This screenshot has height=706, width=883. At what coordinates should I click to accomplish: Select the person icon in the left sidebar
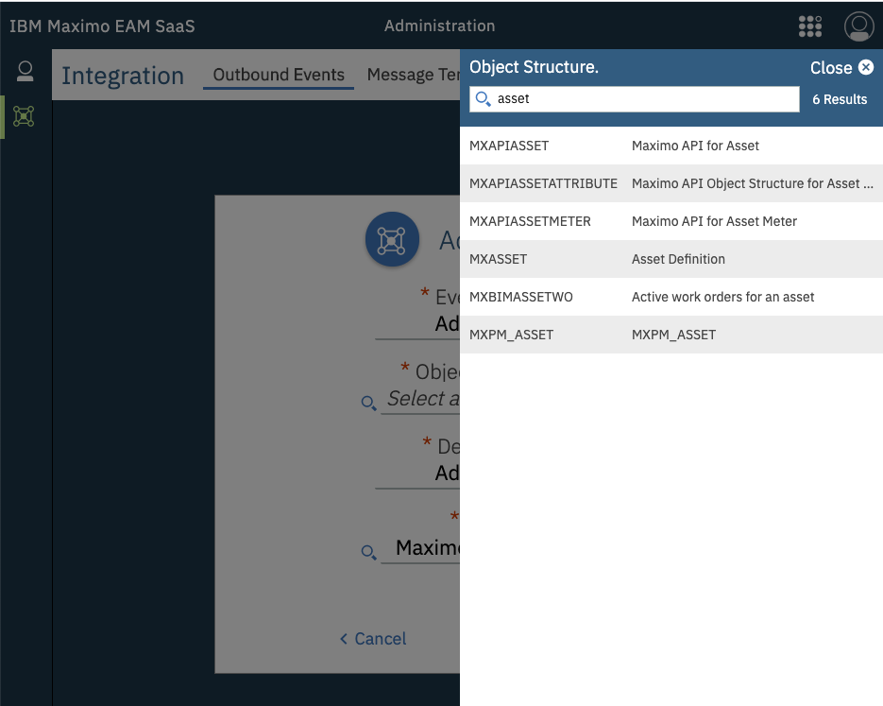pyautogui.click(x=25, y=71)
